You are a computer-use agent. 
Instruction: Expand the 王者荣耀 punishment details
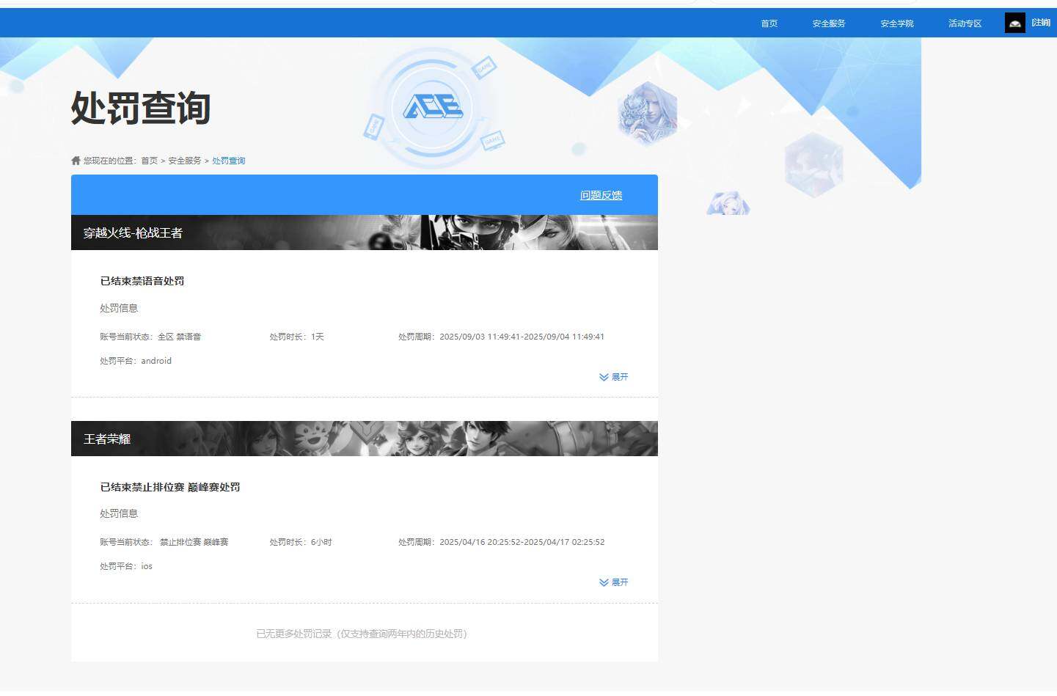(614, 582)
